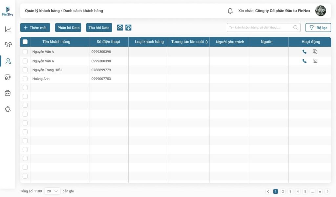The height and width of the screenshot is (197, 336).
Task: Open the Bộ lọc filter button
Action: (318, 28)
